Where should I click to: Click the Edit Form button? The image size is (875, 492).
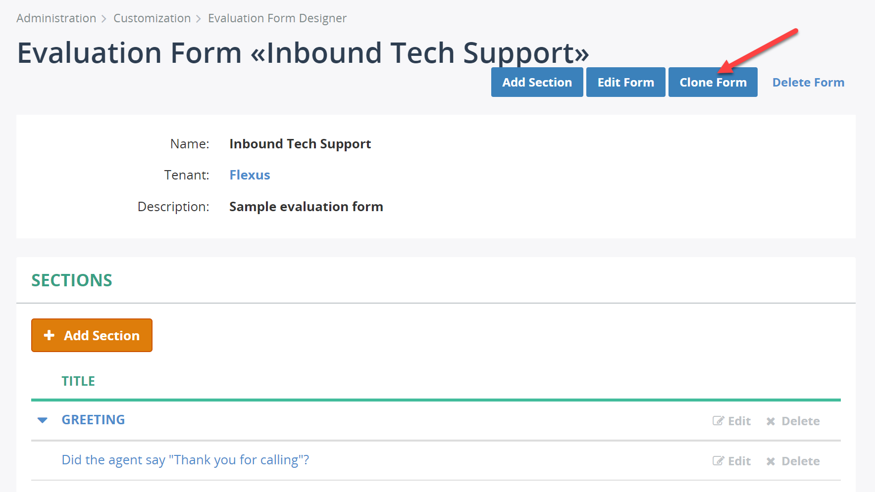click(625, 82)
